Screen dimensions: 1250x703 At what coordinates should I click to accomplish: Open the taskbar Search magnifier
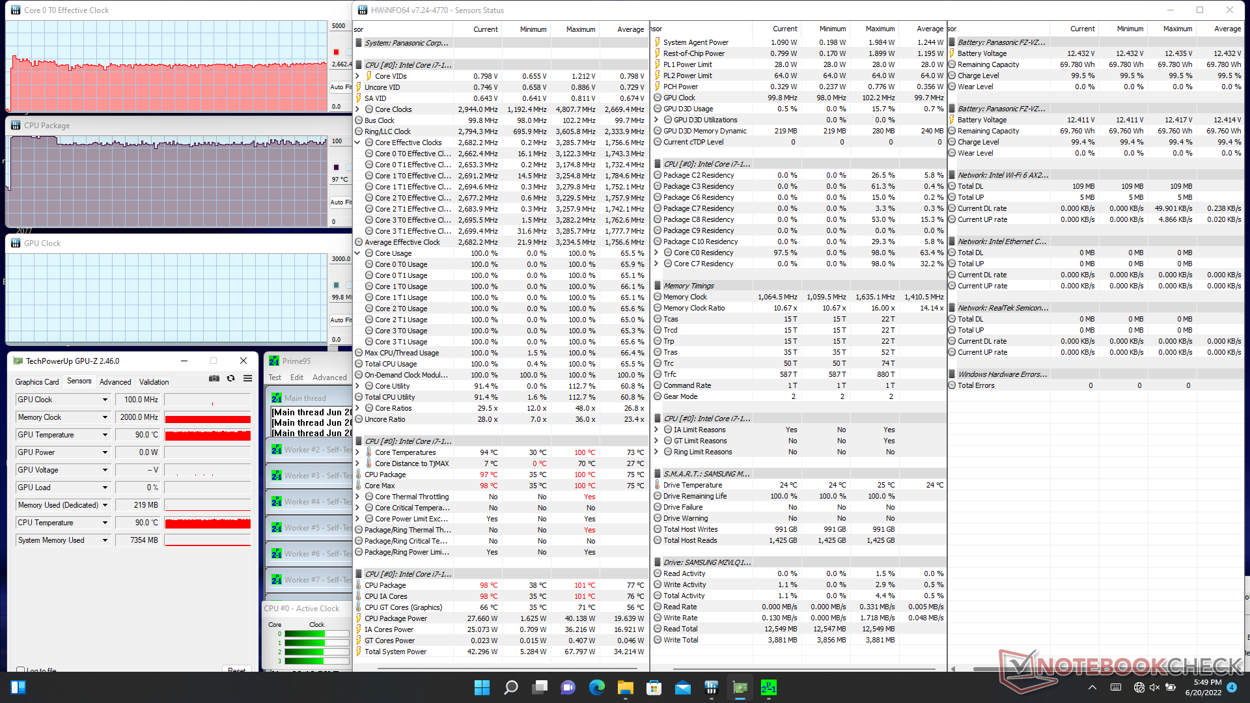tap(511, 687)
